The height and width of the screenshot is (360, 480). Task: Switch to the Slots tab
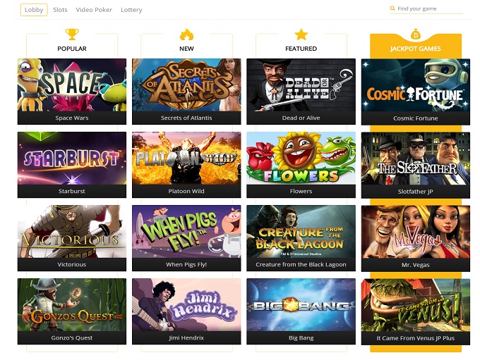[60, 10]
